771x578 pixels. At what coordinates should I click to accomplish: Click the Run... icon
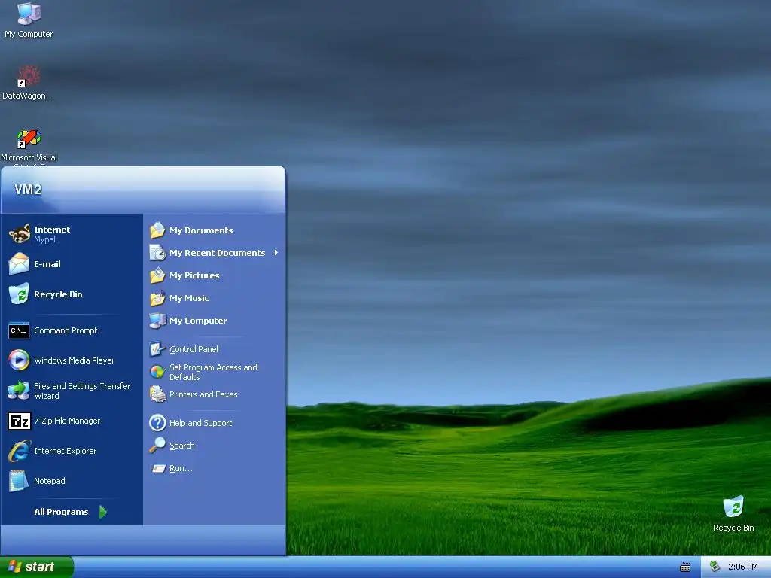157,468
